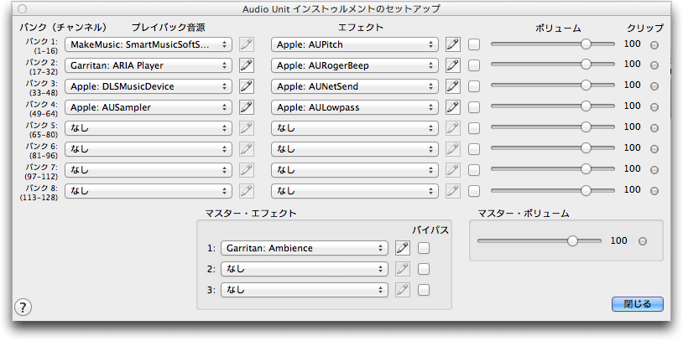Click the マスター・ボリューム label
Screen dimensions: 683x341
(x=524, y=213)
